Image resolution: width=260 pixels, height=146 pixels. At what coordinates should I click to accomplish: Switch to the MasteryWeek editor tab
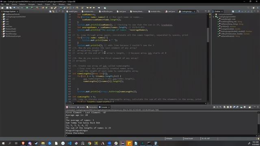pyautogui.click(x=136, y=11)
